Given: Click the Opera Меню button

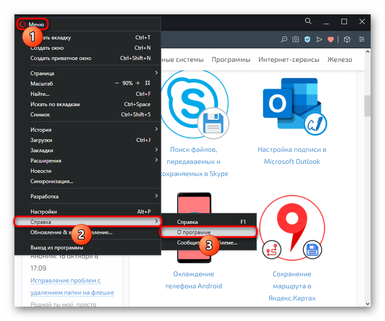Looking at the screenshot, I should pyautogui.click(x=32, y=24).
